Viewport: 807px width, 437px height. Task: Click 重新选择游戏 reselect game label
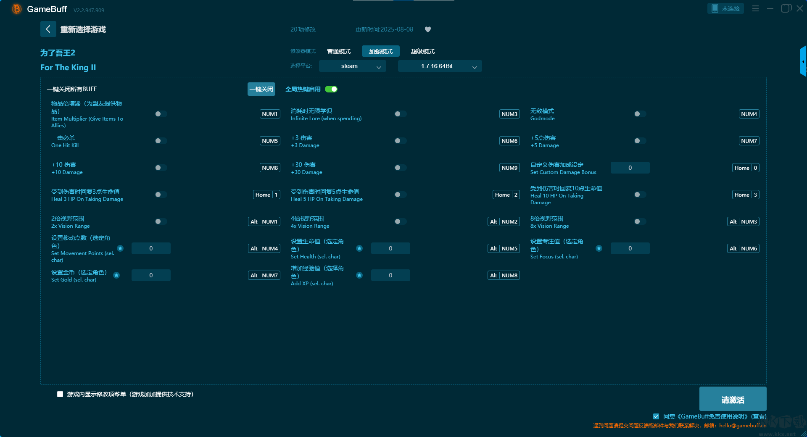coord(83,29)
